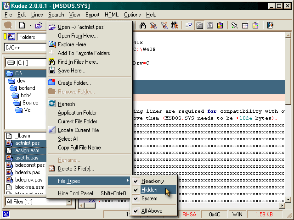Click the split window grid icon
The height and width of the screenshot is (220, 294).
(245, 26)
